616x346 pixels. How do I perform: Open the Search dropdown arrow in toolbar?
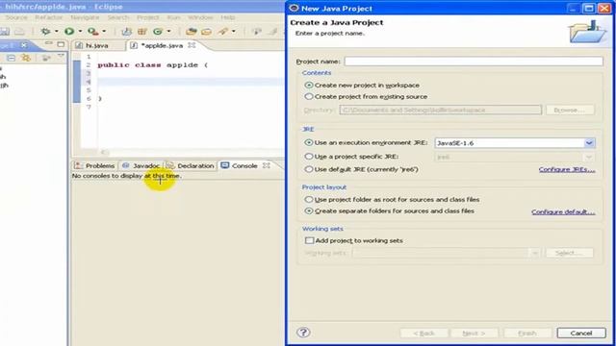tap(233, 32)
